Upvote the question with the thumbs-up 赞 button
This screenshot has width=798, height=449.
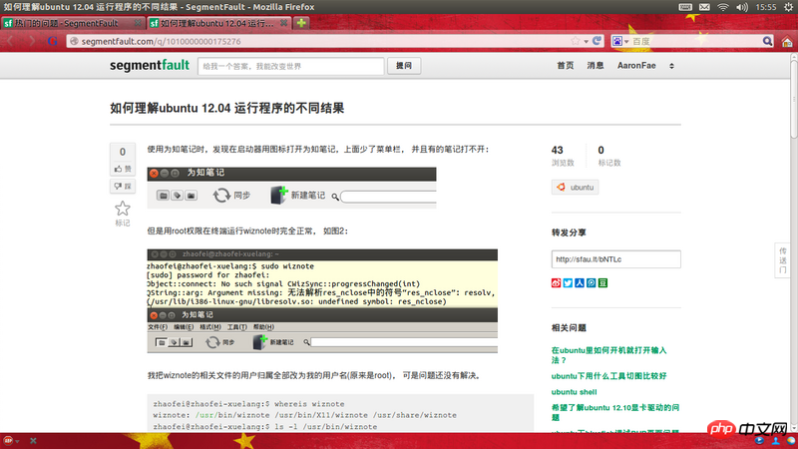tap(123, 169)
